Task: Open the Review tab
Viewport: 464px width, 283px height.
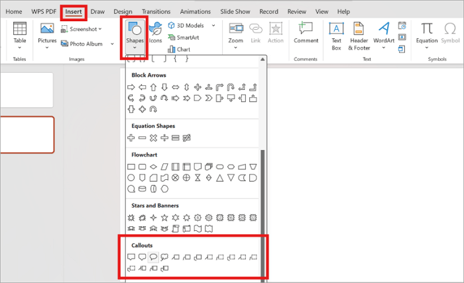Action: (296, 11)
